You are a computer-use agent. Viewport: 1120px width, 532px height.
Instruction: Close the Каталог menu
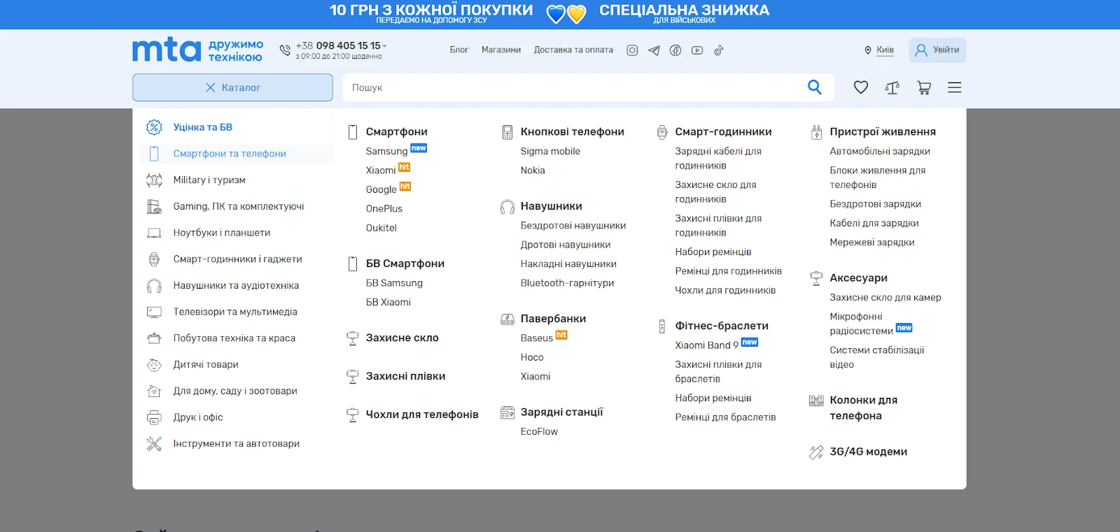pyautogui.click(x=232, y=87)
